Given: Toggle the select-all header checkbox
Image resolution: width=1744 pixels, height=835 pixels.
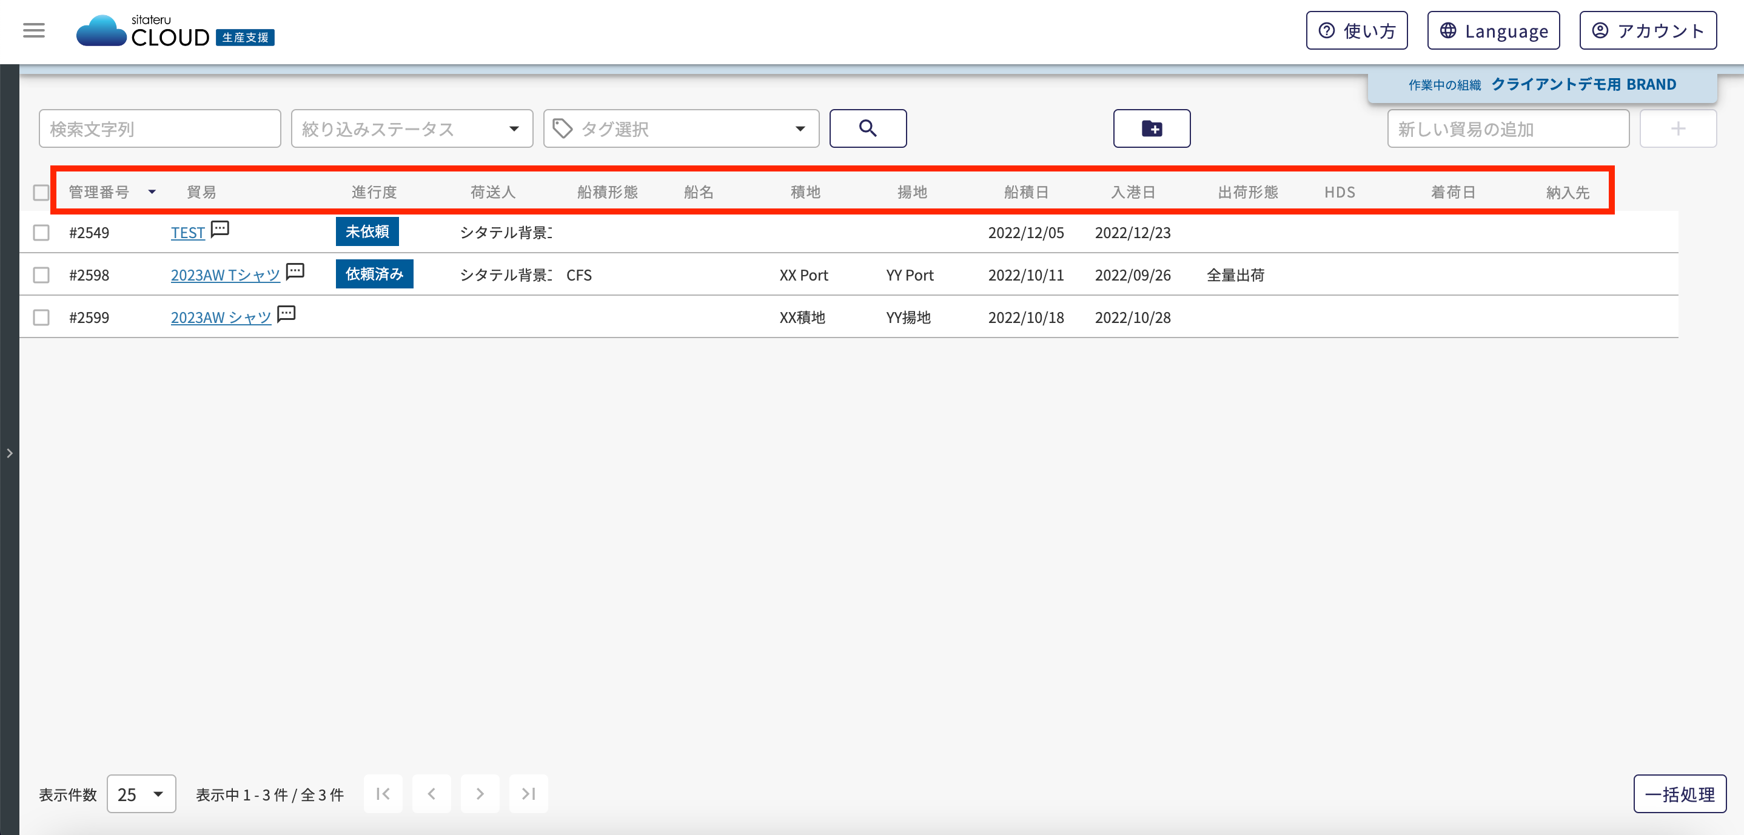Looking at the screenshot, I should click(x=41, y=193).
